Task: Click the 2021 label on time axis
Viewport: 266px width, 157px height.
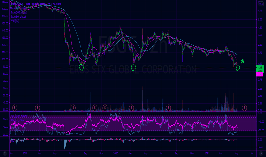Action: tap(207, 154)
